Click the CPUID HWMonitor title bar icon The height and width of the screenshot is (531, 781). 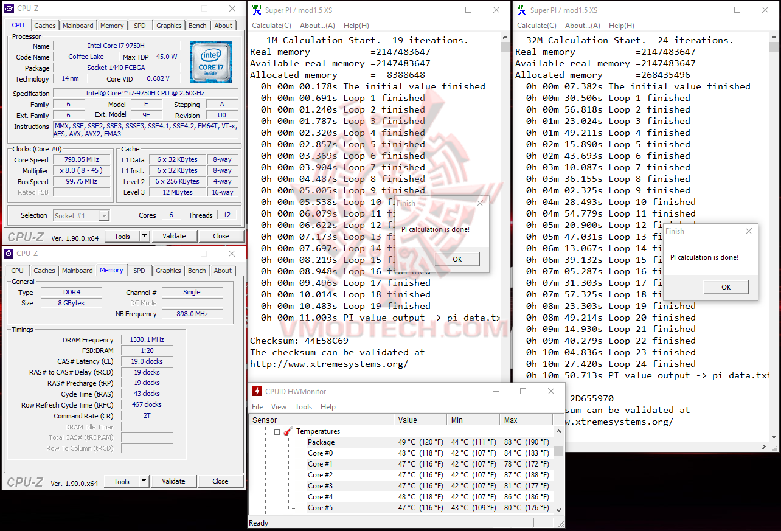(257, 392)
